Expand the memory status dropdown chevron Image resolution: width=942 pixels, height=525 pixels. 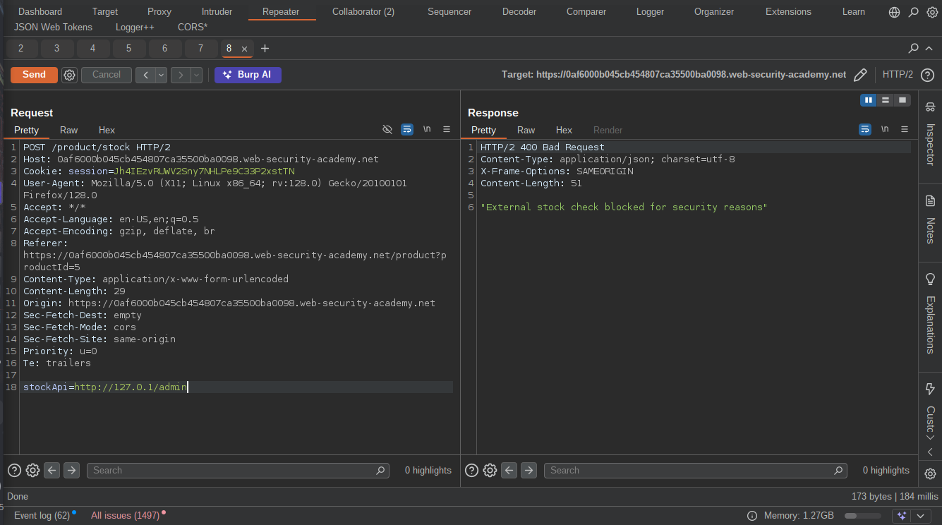pos(920,516)
